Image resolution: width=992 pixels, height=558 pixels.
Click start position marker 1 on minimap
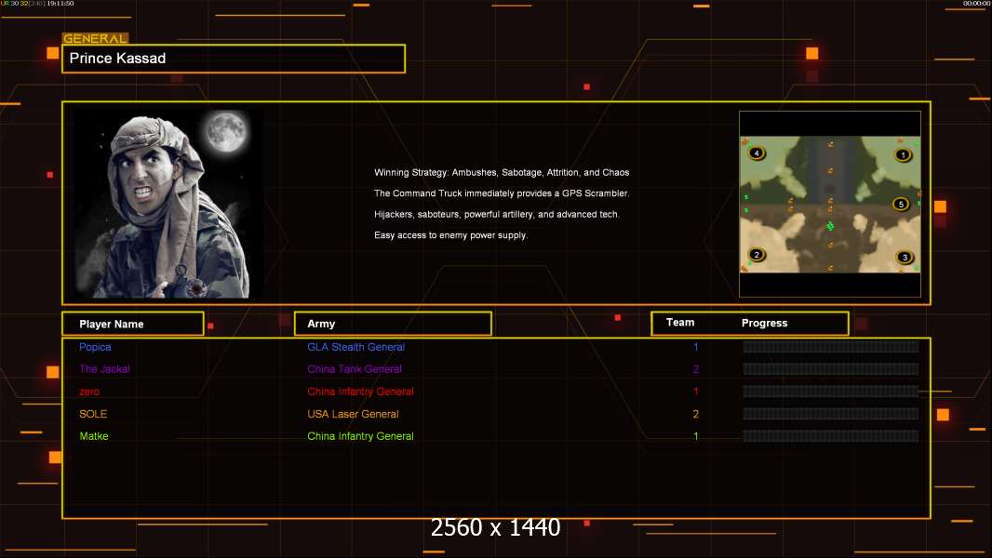point(903,154)
